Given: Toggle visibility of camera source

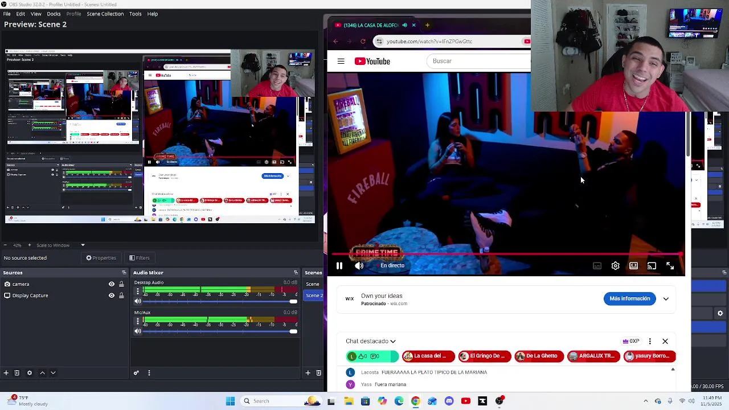Looking at the screenshot, I should point(112,284).
